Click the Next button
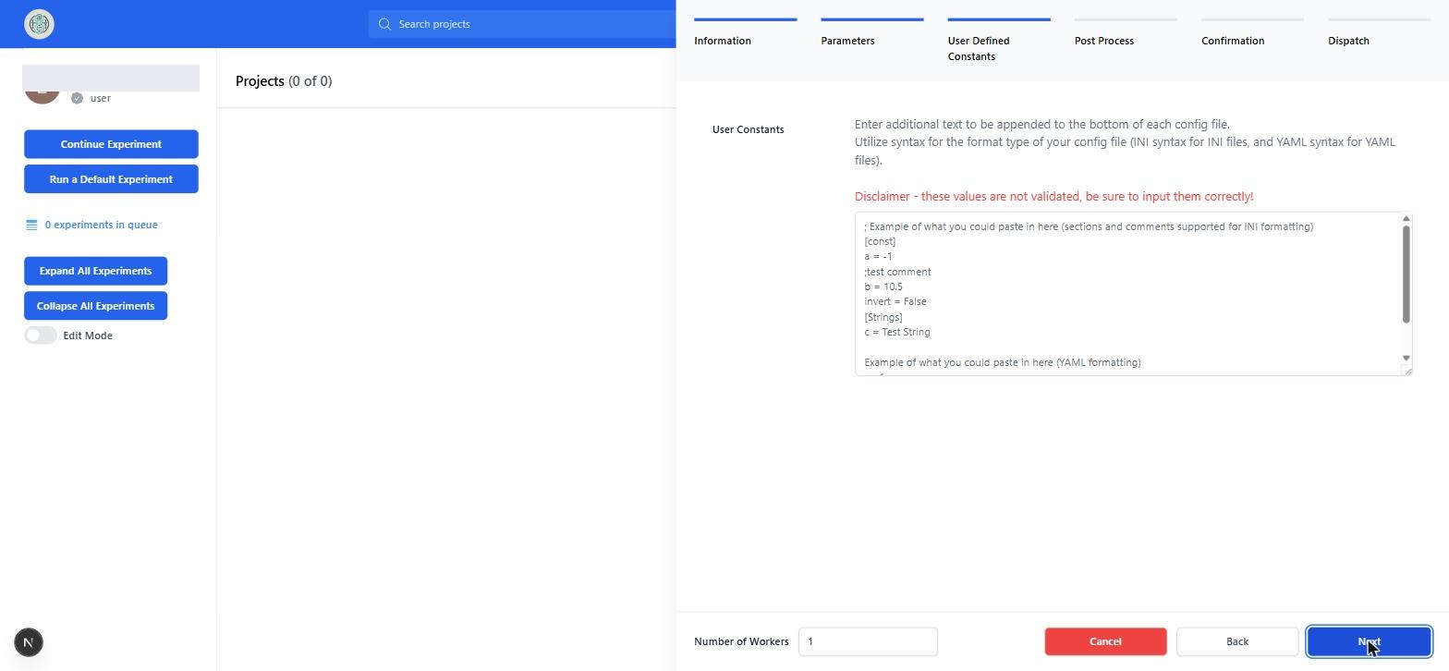 pyautogui.click(x=1369, y=641)
